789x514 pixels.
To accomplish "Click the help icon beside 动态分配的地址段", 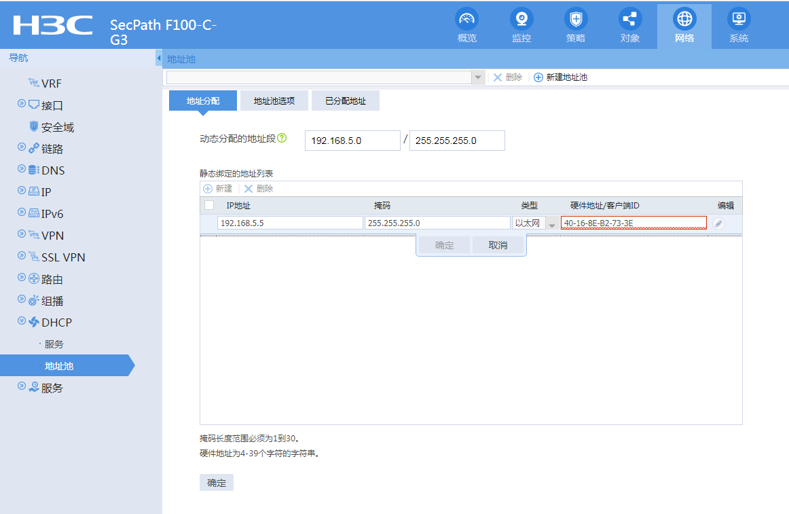I will 282,138.
